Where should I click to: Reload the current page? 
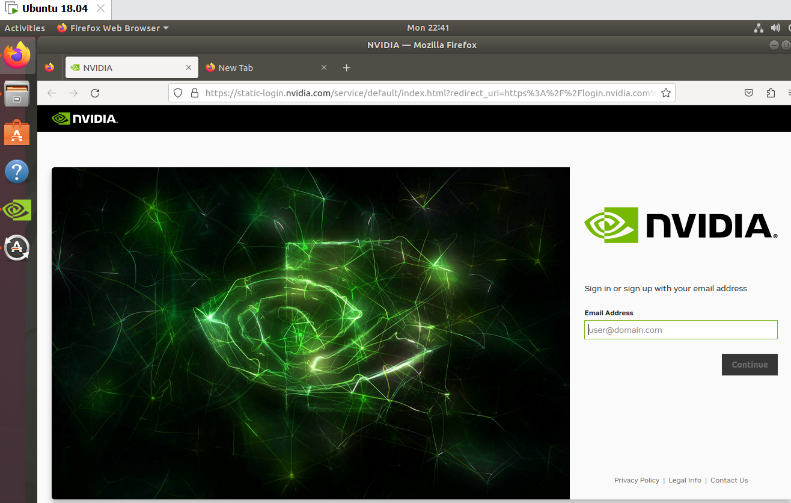click(x=95, y=93)
